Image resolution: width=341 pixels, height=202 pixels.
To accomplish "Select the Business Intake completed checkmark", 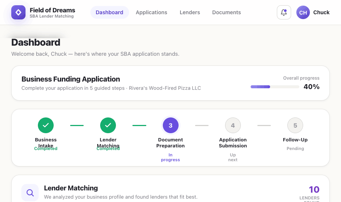I will pyautogui.click(x=46, y=125).
